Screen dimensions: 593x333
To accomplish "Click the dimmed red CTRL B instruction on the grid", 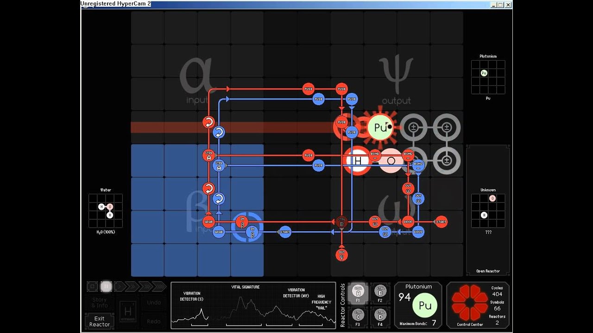I will [341, 222].
